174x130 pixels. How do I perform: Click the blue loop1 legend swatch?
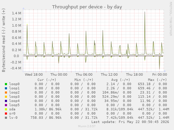6,88
